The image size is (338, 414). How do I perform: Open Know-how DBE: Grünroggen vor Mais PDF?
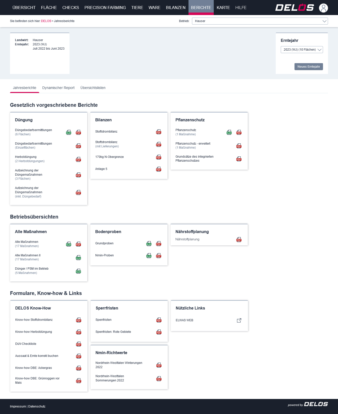(79, 381)
